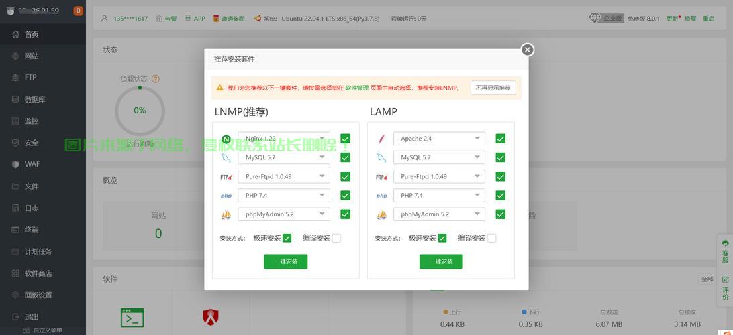Click the Apache feather icon in LAMP

(x=382, y=139)
